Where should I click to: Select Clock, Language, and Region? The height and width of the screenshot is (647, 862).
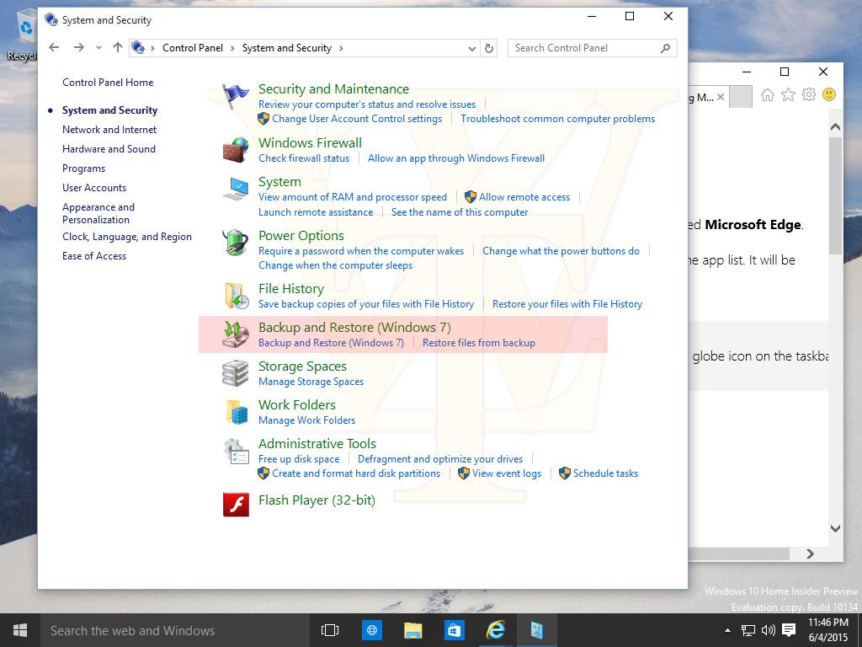coord(127,237)
